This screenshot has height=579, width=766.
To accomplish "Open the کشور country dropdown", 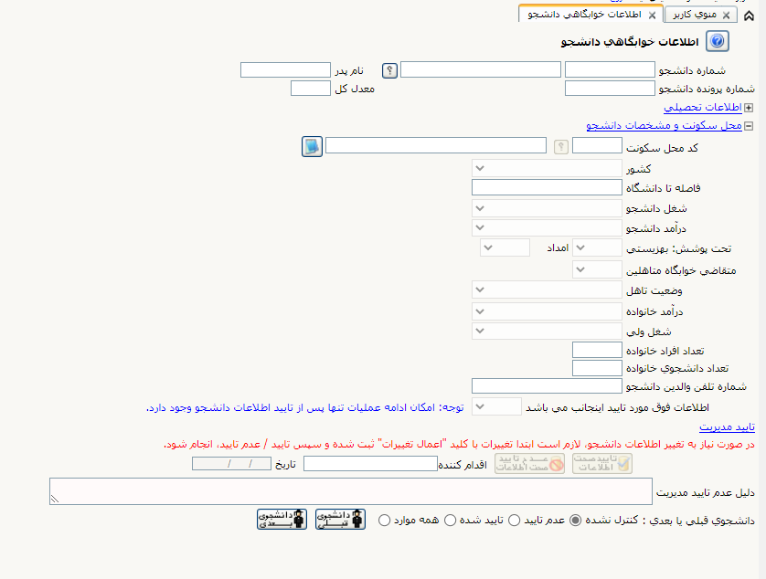I will (x=547, y=168).
